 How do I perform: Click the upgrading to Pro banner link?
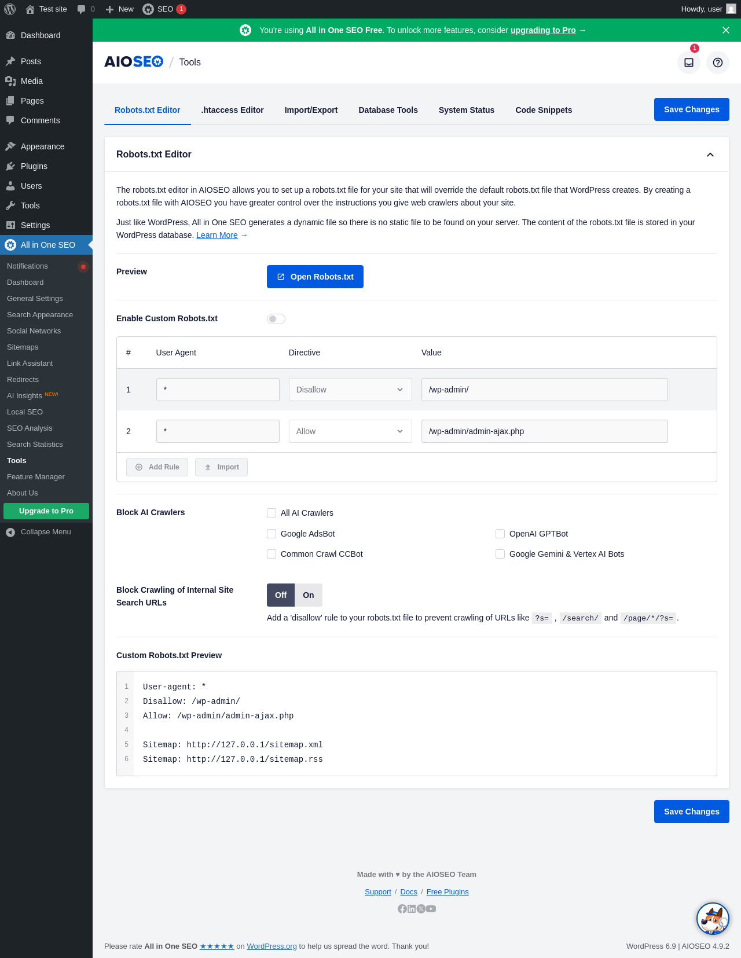[x=543, y=30]
